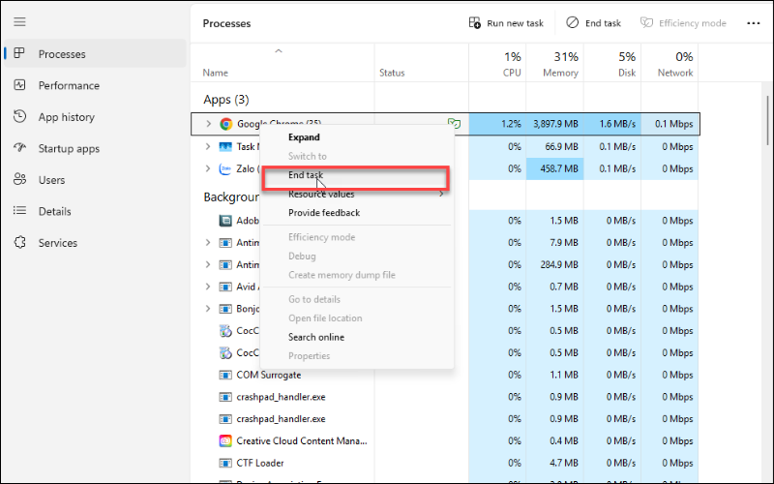774x484 pixels.
Task: Click the CTF Loader process icon
Action: tap(225, 463)
